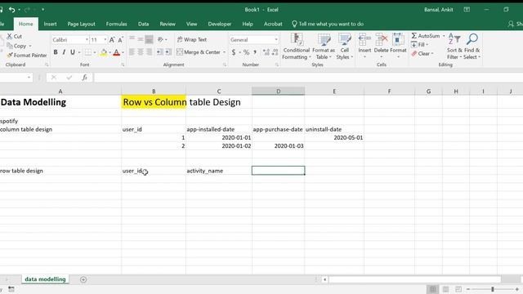Switch to the Insert ribbon tab
This screenshot has height=294, width=523.
[x=50, y=24]
